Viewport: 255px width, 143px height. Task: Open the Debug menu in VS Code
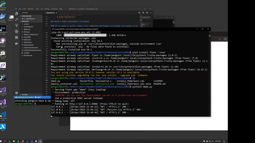click(47, 9)
